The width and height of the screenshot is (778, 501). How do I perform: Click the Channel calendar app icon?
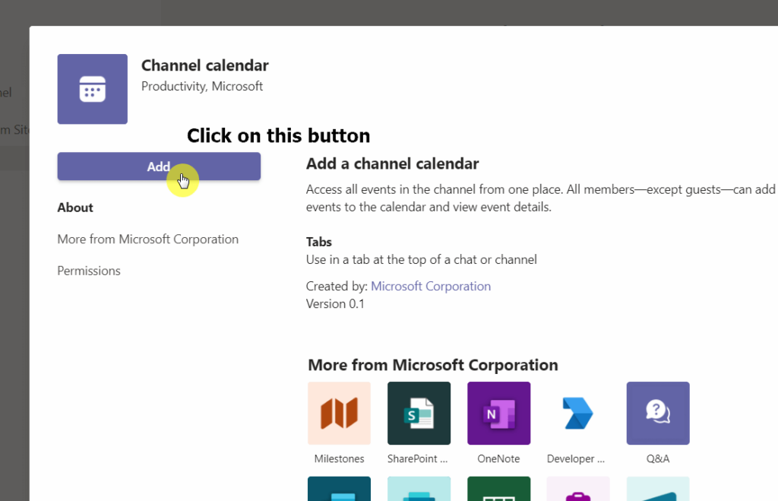pyautogui.click(x=92, y=89)
